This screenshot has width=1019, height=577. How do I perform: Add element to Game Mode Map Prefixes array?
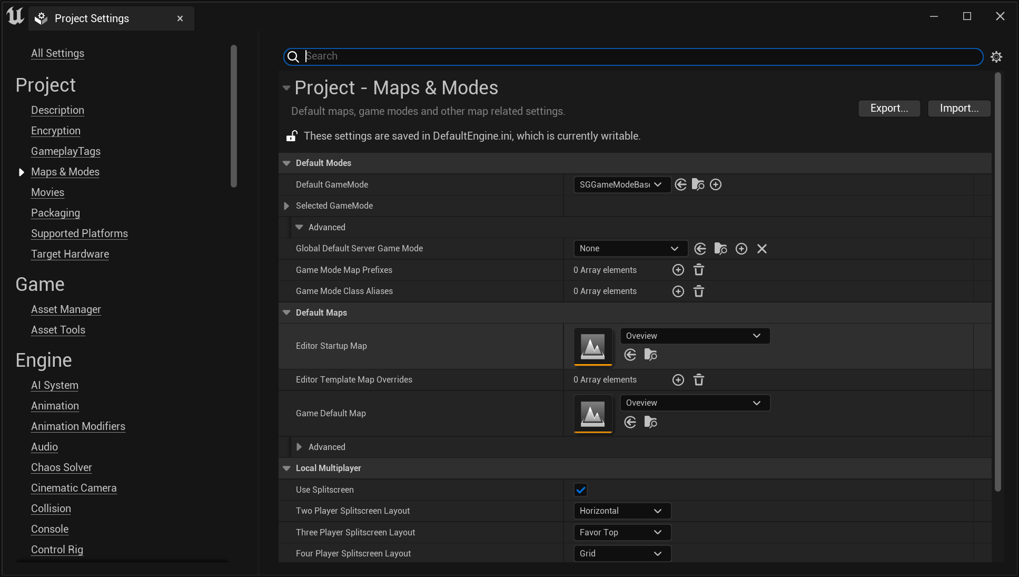[x=678, y=269]
